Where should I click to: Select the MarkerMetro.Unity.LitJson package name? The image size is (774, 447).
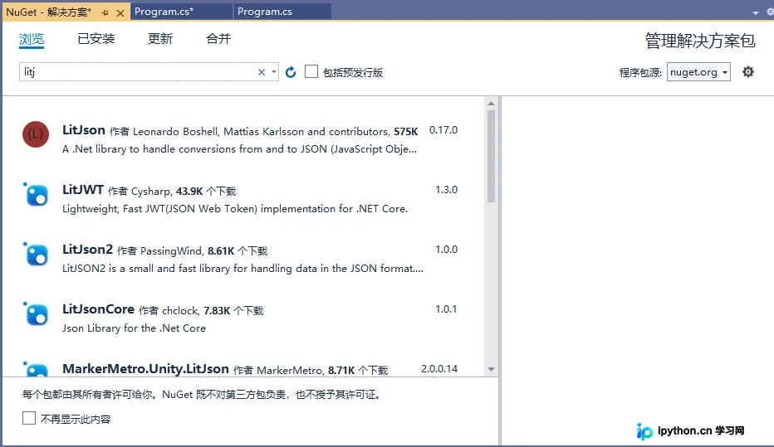(x=145, y=369)
